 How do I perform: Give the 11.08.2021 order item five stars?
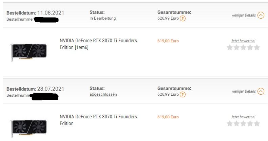(x=257, y=48)
